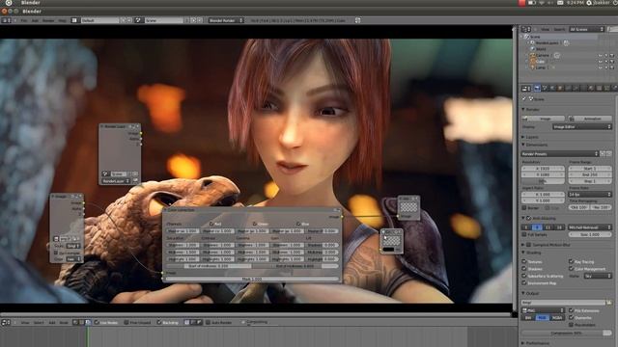Open the Info header editor type icon

point(6,20)
